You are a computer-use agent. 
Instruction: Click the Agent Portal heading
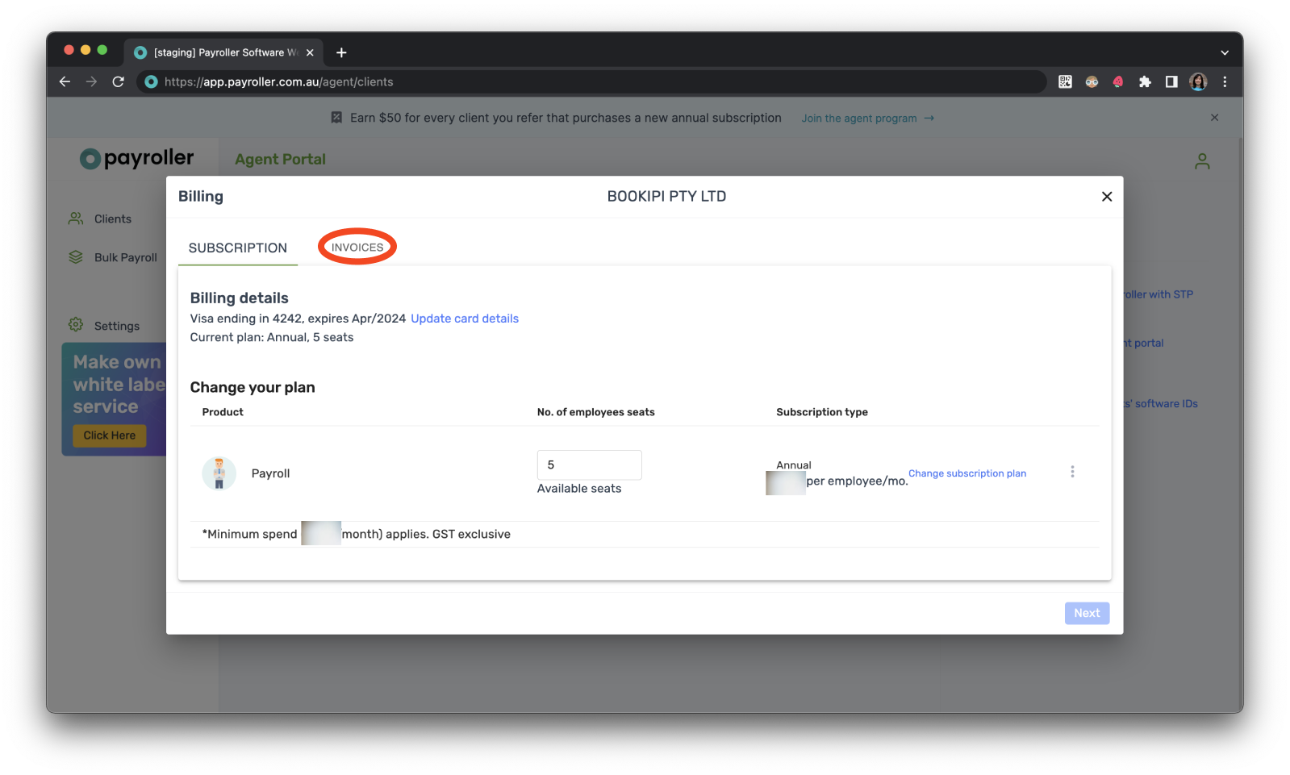[x=280, y=160]
